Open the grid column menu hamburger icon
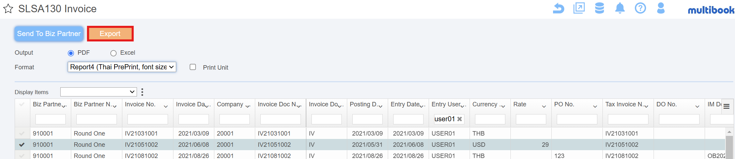The width and height of the screenshot is (735, 159). click(726, 106)
